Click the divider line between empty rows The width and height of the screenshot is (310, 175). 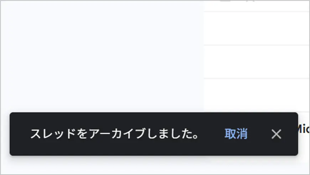coord(257,45)
